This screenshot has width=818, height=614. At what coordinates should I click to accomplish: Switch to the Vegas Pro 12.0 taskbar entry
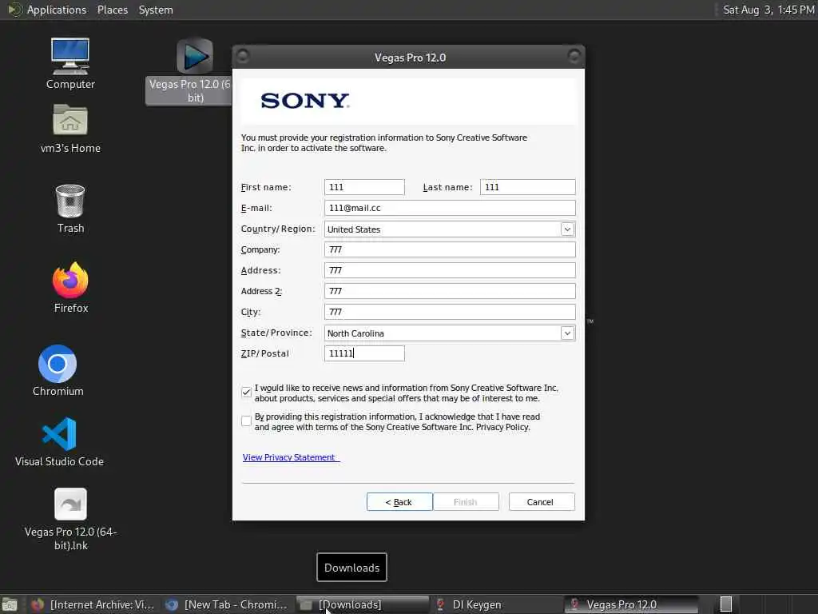tap(631, 604)
